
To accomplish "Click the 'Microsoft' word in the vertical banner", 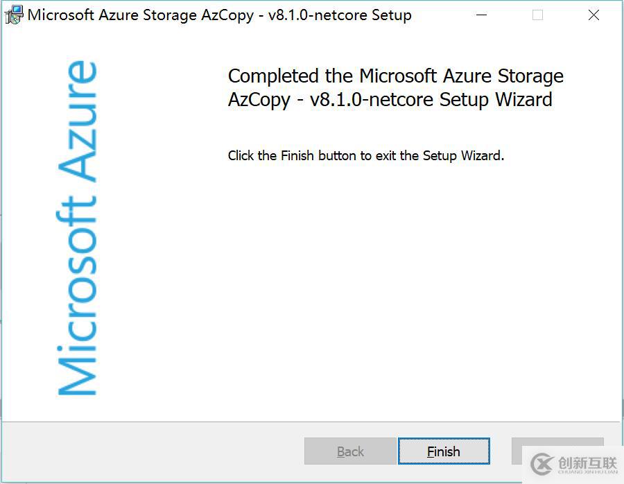I will (78, 295).
